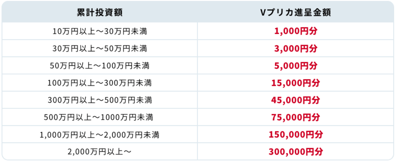This screenshot has width=396, height=161.
Task: Select the 100万円以上～300万円未満 cell
Action: (x=100, y=83)
